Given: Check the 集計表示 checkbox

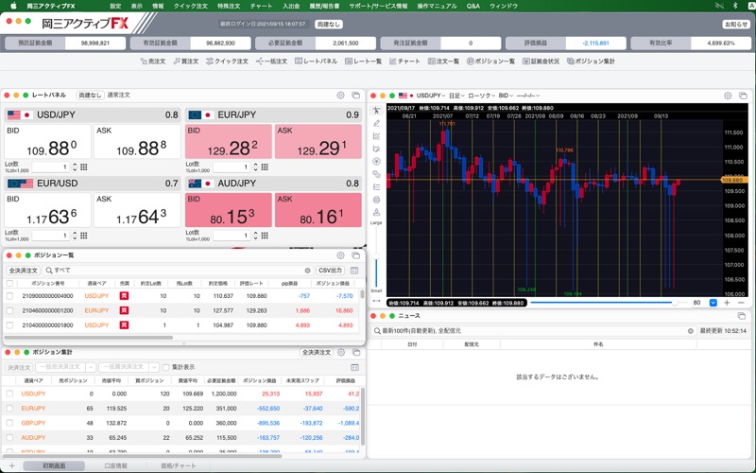Looking at the screenshot, I should [164, 367].
